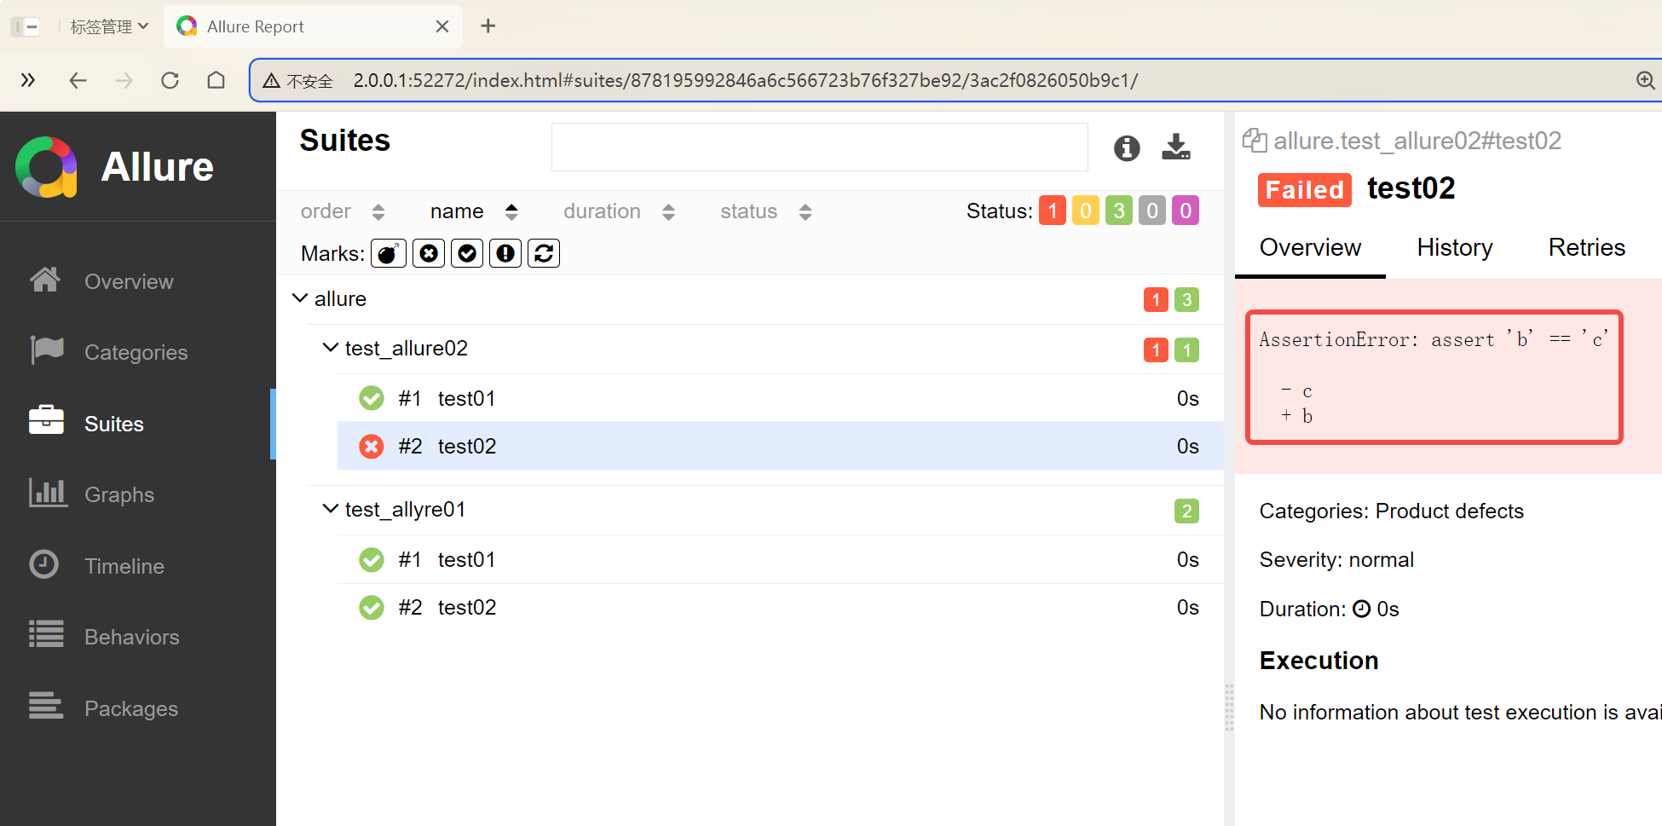Toggle the new broken mark filter

tap(505, 253)
